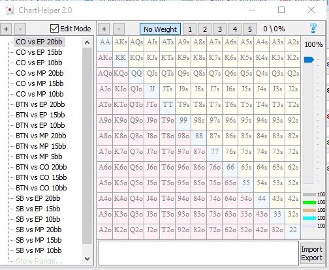Select SB vs MP 20bb range

(39, 230)
